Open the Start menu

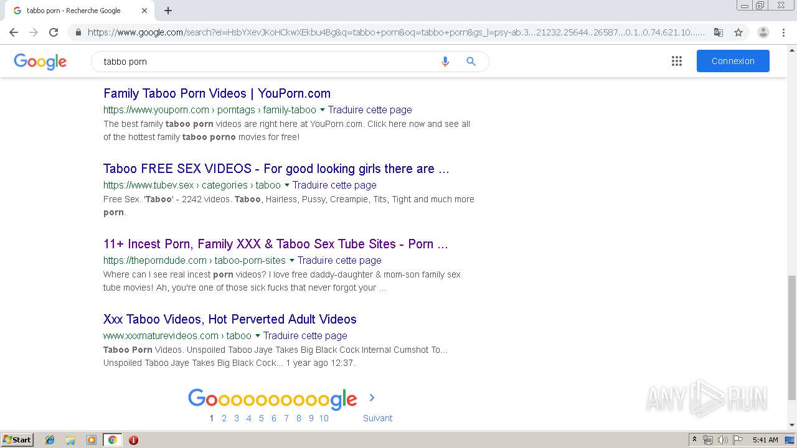[17, 440]
